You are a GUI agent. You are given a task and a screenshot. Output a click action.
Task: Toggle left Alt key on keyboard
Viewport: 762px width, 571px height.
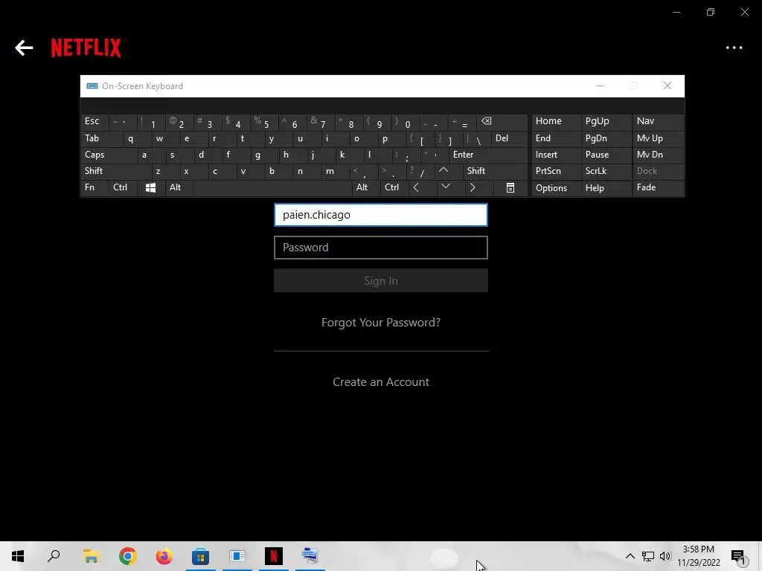[x=179, y=188]
